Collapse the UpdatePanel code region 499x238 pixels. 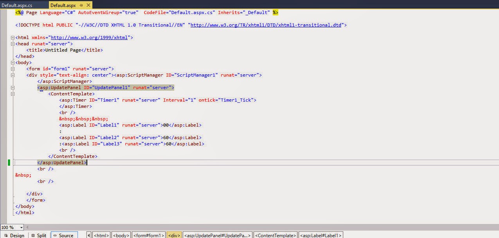click(x=12, y=88)
